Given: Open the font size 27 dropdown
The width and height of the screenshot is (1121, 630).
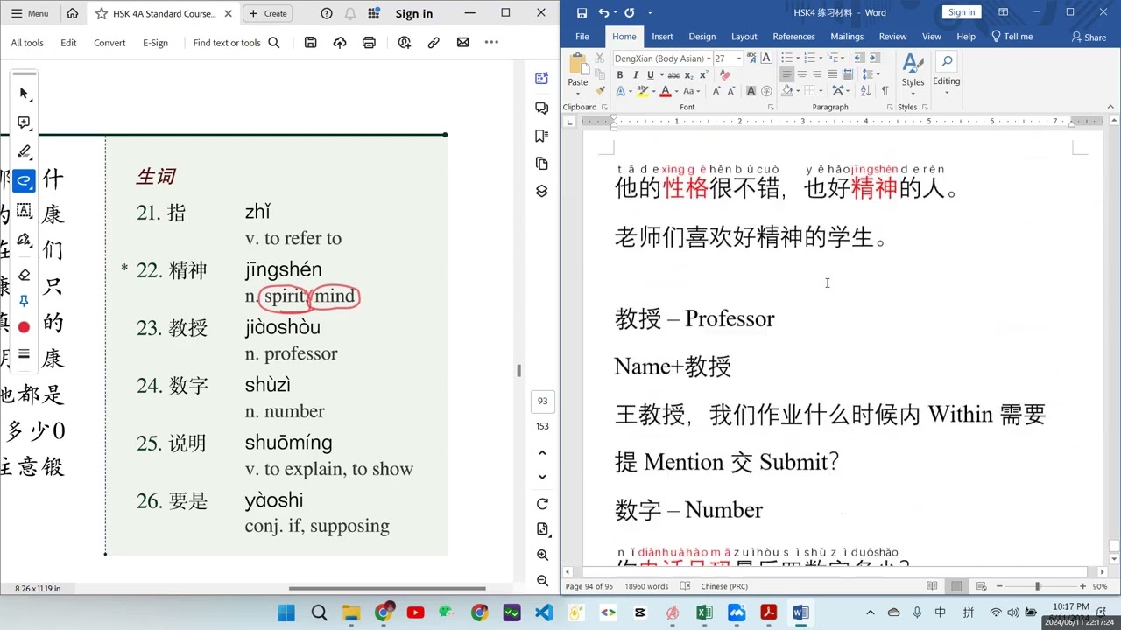Looking at the screenshot, I should click(x=738, y=59).
